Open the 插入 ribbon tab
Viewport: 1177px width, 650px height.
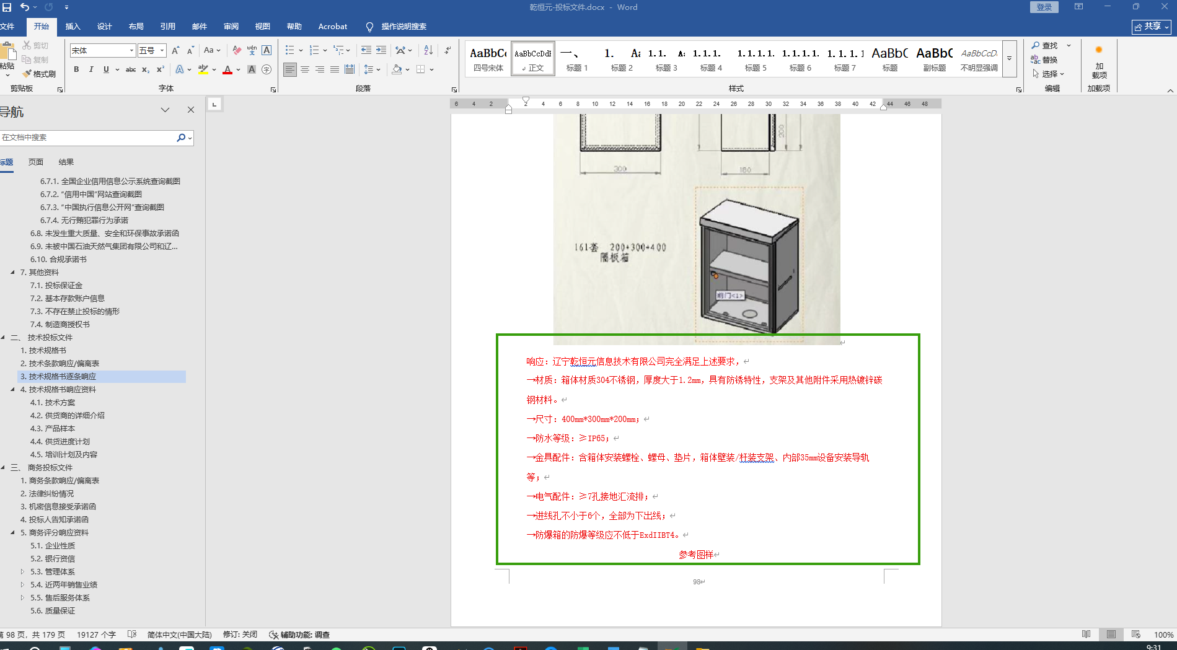click(x=73, y=27)
